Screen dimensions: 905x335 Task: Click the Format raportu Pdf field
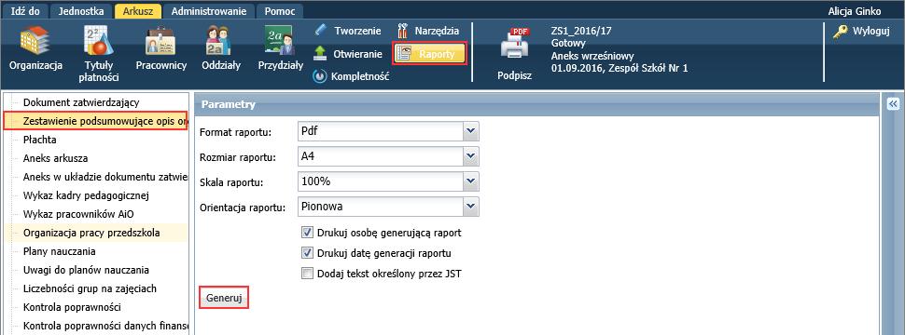(x=381, y=131)
